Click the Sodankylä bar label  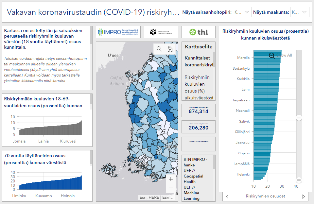241,68
